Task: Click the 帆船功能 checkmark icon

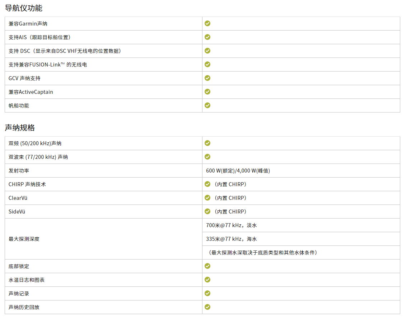Action: coord(207,105)
